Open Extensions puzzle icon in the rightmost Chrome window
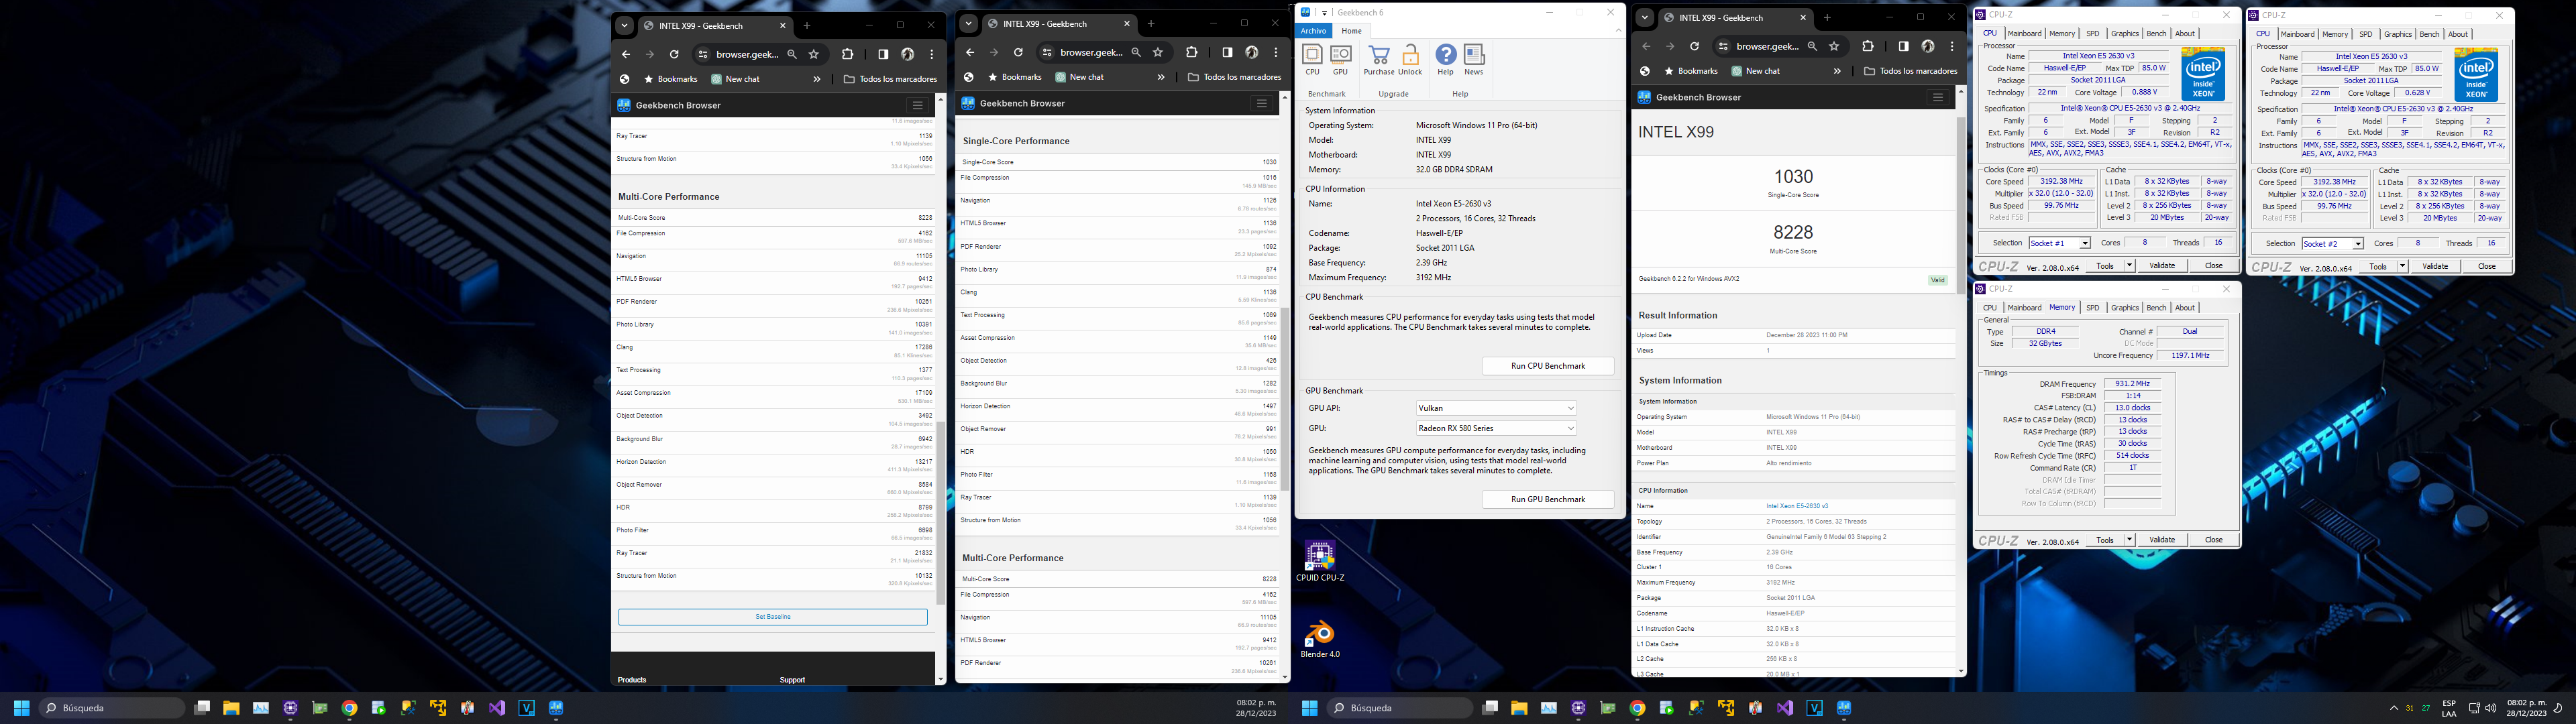The height and width of the screenshot is (724, 2576). point(1867,46)
